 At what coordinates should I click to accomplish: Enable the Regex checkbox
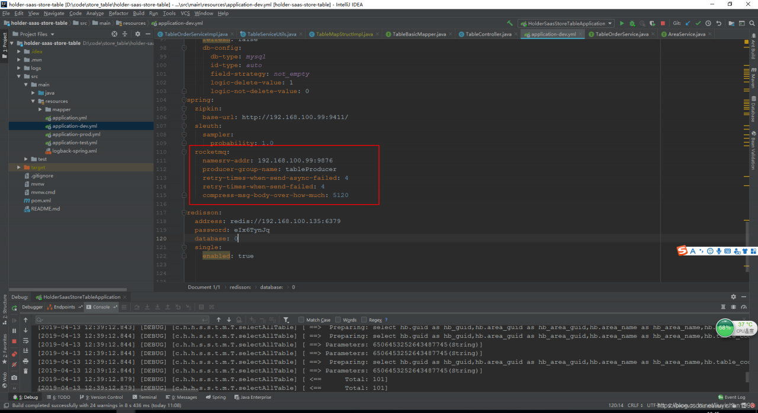click(x=364, y=320)
